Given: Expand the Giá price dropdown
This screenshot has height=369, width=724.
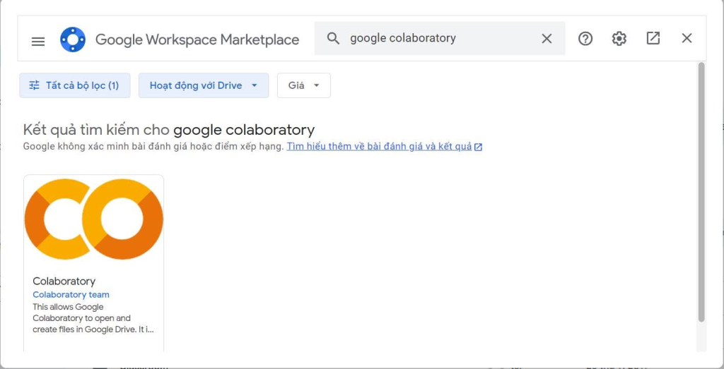Looking at the screenshot, I should [304, 85].
